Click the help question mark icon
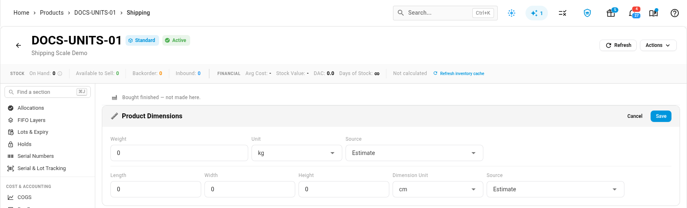This screenshot has width=687, height=208. point(675,13)
